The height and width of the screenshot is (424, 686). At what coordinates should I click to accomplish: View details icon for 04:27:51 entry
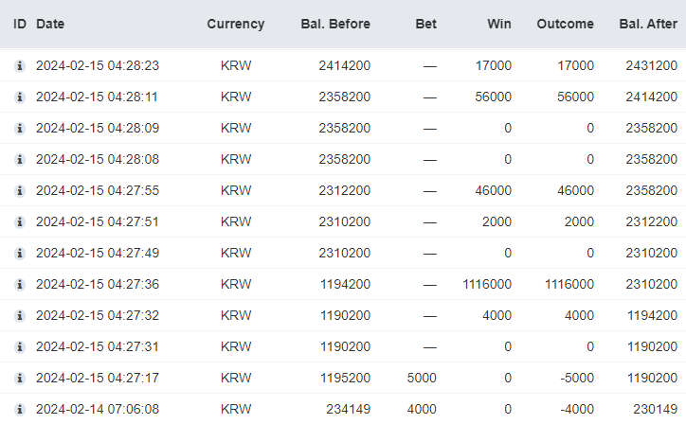(19, 222)
